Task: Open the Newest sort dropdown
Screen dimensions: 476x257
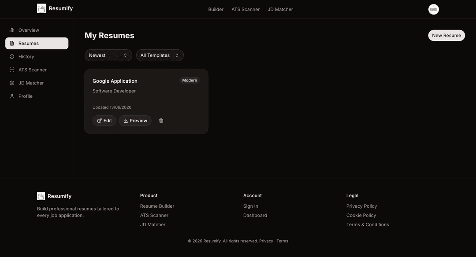Action: (108, 55)
